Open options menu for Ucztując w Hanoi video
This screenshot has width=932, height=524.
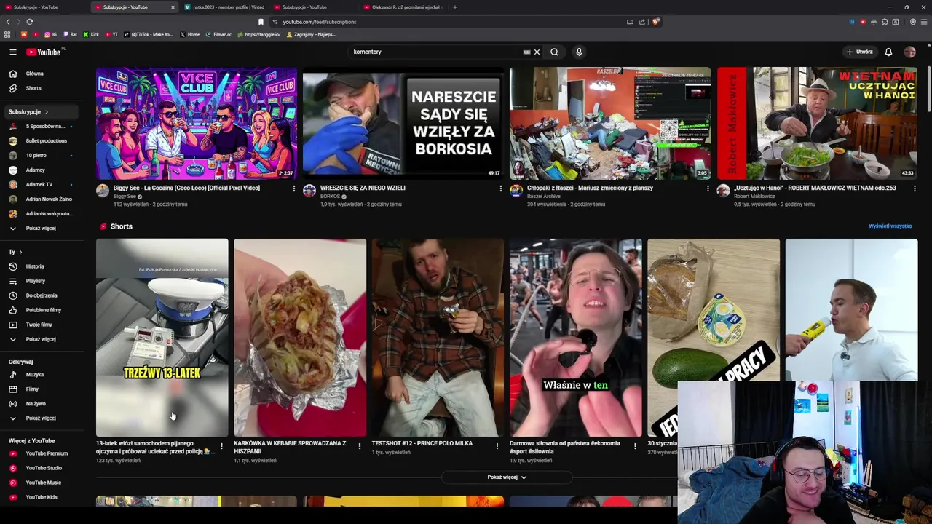click(915, 188)
